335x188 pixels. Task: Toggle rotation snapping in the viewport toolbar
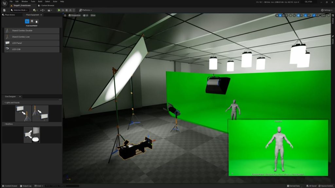pos(306,15)
